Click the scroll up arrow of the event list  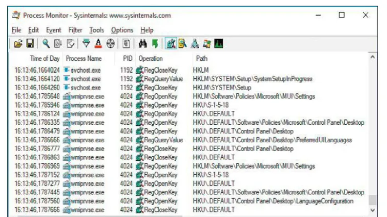(373, 57)
